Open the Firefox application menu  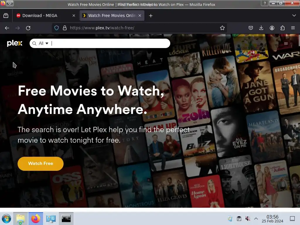pos(293,28)
